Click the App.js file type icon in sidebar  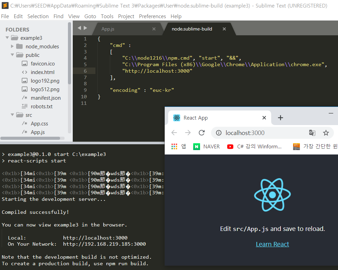pos(25,132)
